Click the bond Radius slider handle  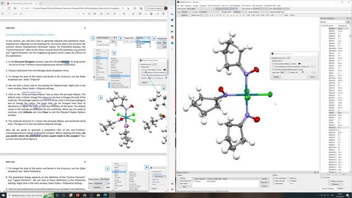point(302,72)
